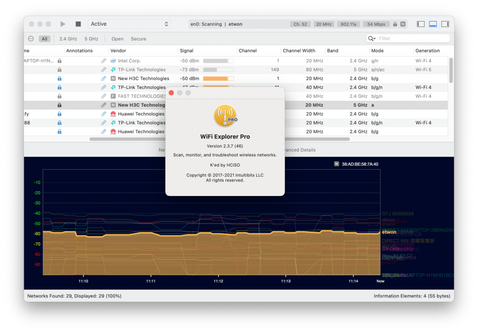Sort by Annotations column header
478x333 pixels.
point(79,51)
